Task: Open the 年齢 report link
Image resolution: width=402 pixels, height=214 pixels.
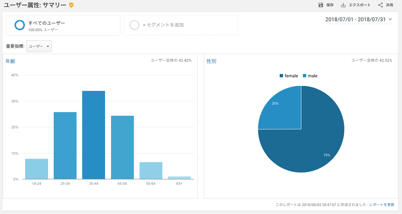Action: pyautogui.click(x=10, y=61)
